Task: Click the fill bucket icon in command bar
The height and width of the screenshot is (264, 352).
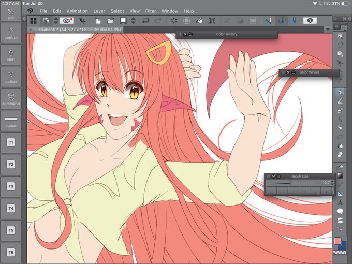Action: point(199,21)
